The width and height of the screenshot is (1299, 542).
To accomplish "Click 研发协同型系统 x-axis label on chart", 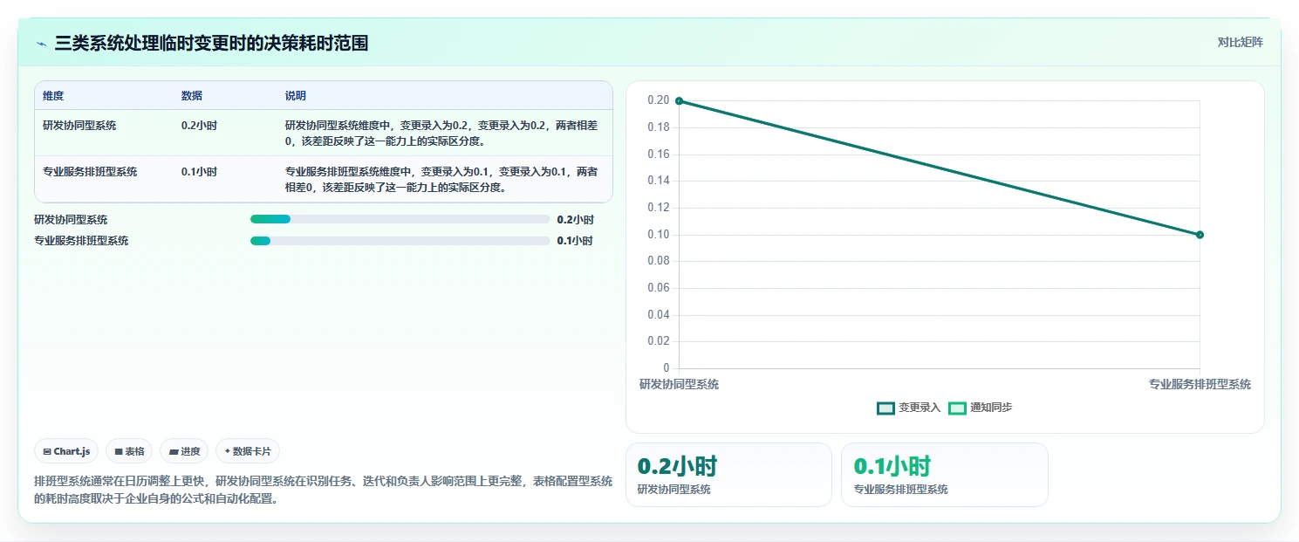I will (x=679, y=384).
